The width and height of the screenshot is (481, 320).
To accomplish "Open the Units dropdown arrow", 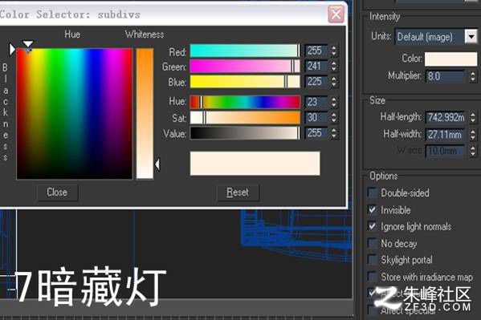I will click(471, 37).
